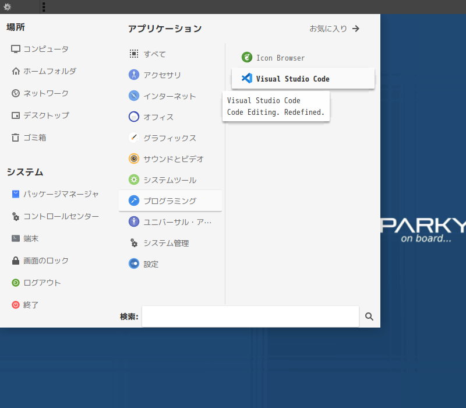466x408 pixels.
Task: Open ホームフォルダ
Action: 44,71
